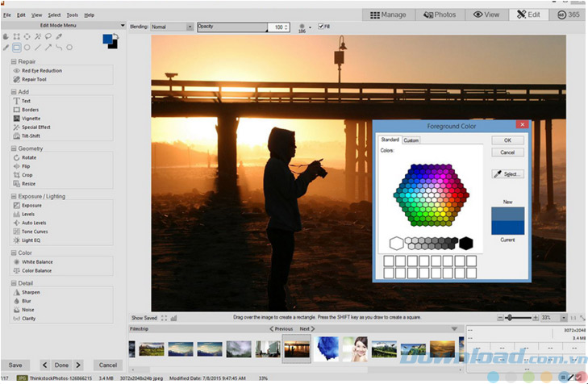This screenshot has width=588, height=384.
Task: Collapse the Geometry section
Action: (14, 148)
